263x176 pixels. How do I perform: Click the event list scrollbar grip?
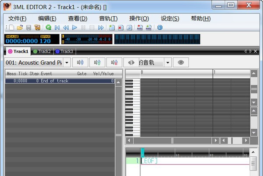[x=119, y=135]
